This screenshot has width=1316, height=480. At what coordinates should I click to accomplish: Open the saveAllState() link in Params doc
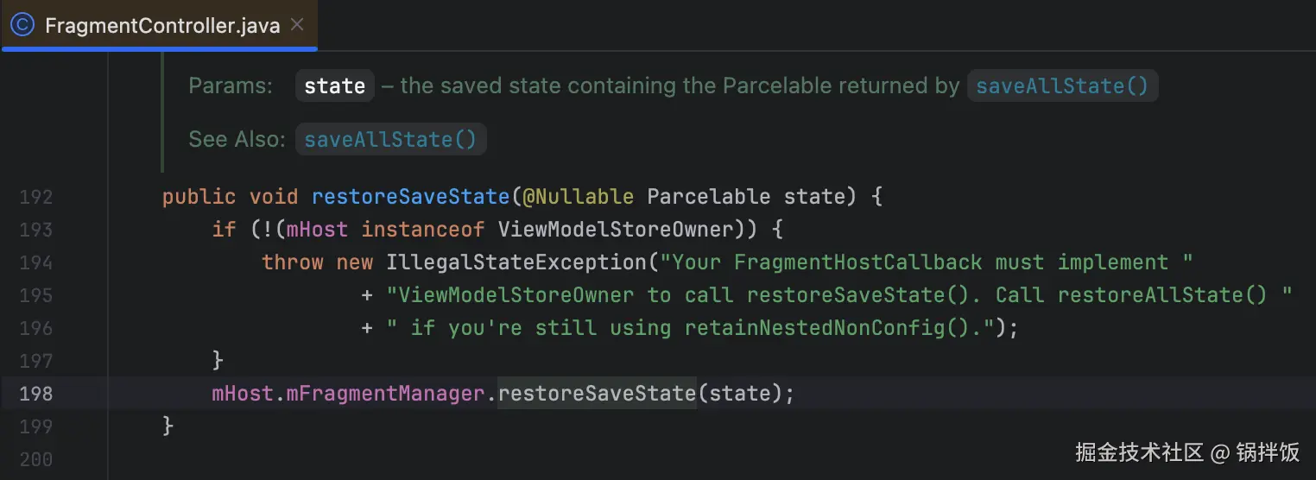point(1062,86)
